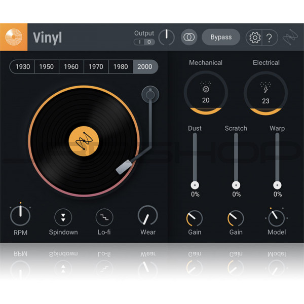Click the Mechanical label
This screenshot has width=304, height=304.
[x=206, y=63]
